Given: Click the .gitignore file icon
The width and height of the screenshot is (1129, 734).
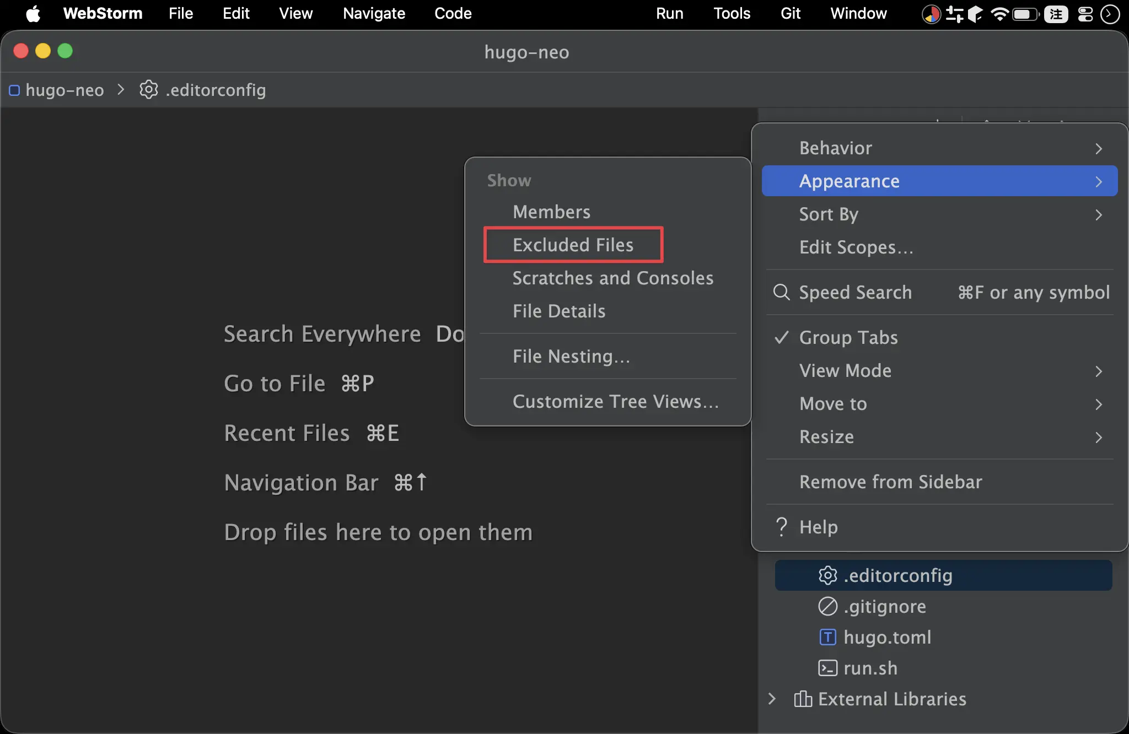Looking at the screenshot, I should click(x=827, y=606).
